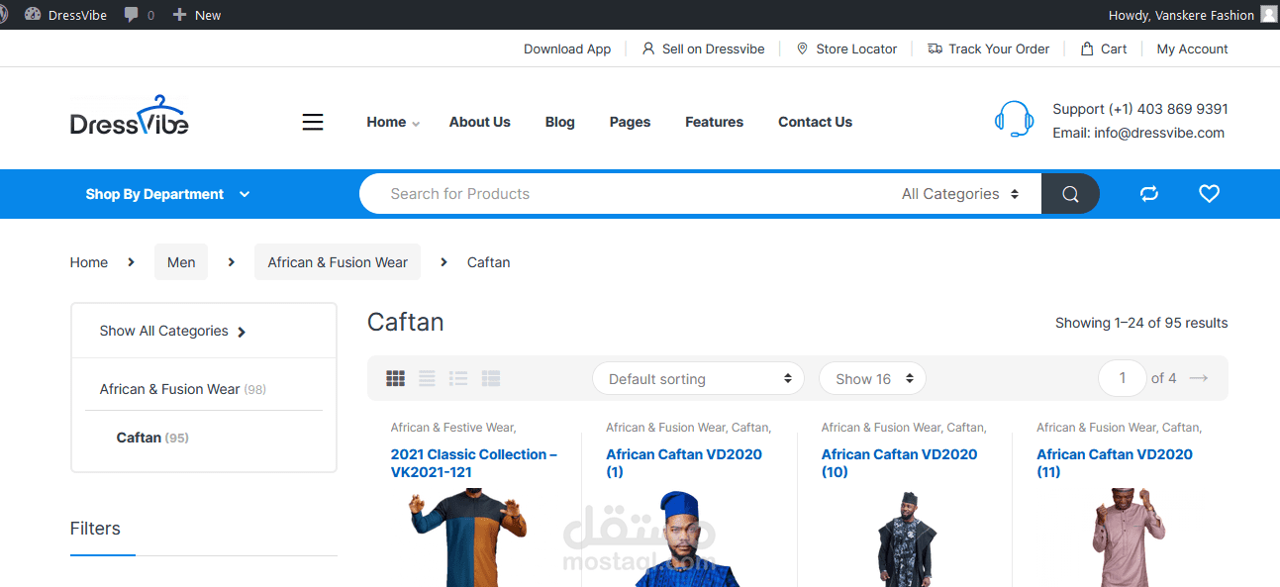Click the New content plus item

point(196,15)
